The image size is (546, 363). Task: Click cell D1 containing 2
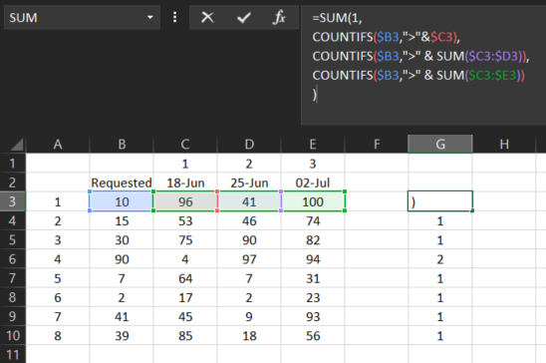(249, 164)
